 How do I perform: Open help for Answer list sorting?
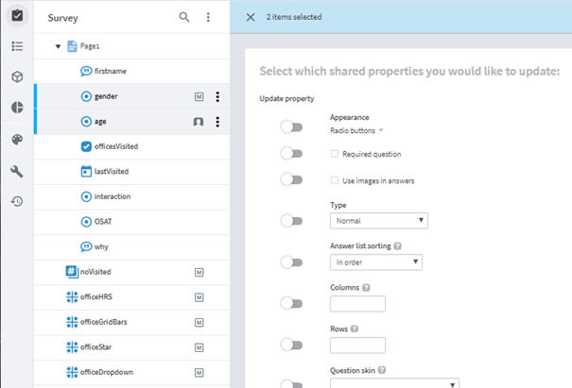point(398,245)
